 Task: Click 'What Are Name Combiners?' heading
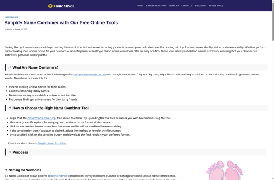pos(36,68)
